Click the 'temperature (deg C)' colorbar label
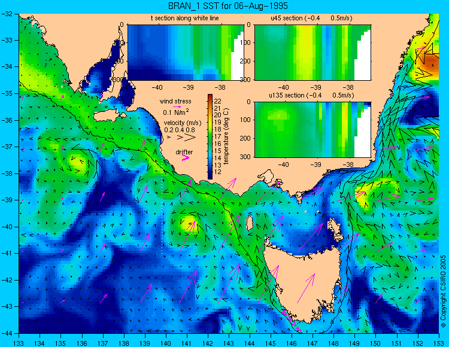The image size is (449, 347). (226, 137)
